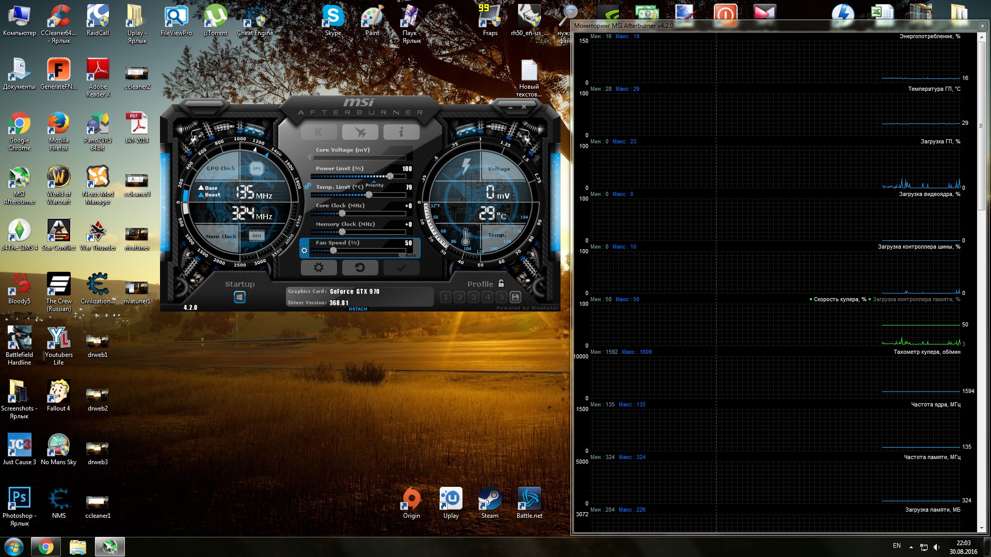Click the reset arrow button
This screenshot has height=557, width=991.
[x=360, y=268]
